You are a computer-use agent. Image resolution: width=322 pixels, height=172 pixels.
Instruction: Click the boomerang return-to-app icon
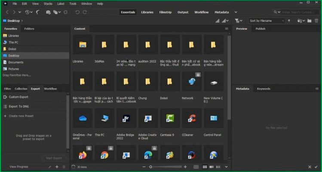(38, 12)
